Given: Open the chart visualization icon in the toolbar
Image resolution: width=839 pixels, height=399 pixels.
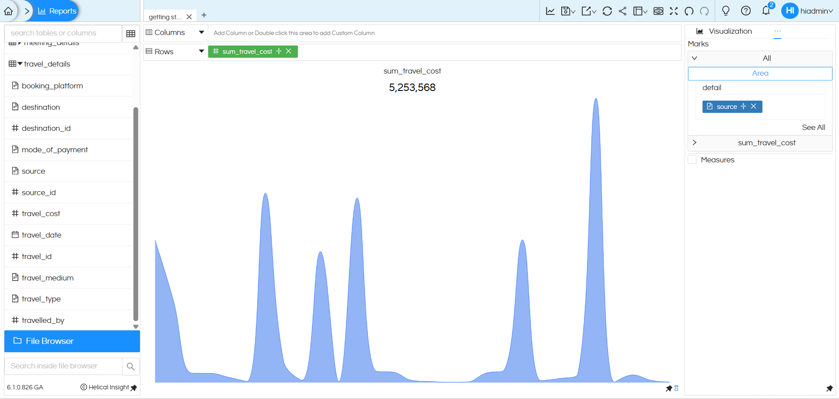Looking at the screenshot, I should pos(550,11).
